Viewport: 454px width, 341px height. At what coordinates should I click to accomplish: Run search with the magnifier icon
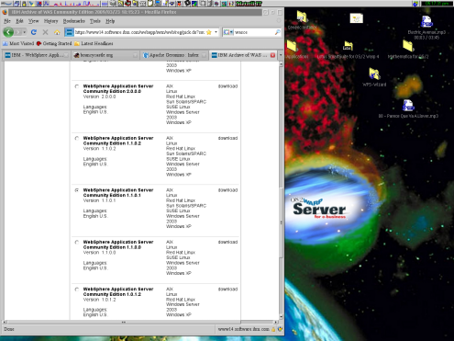[x=277, y=32]
